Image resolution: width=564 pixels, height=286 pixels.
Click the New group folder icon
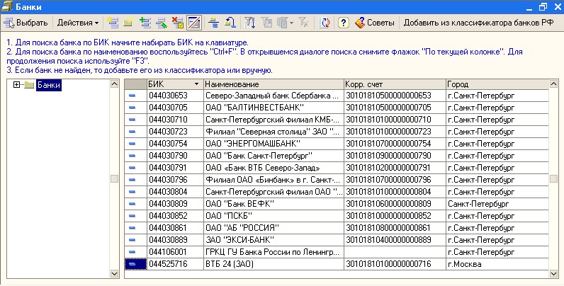128,23
